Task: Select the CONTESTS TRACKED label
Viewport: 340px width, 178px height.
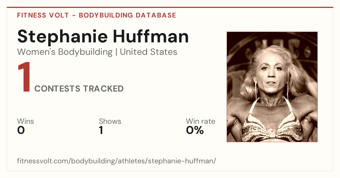Action: (79, 89)
